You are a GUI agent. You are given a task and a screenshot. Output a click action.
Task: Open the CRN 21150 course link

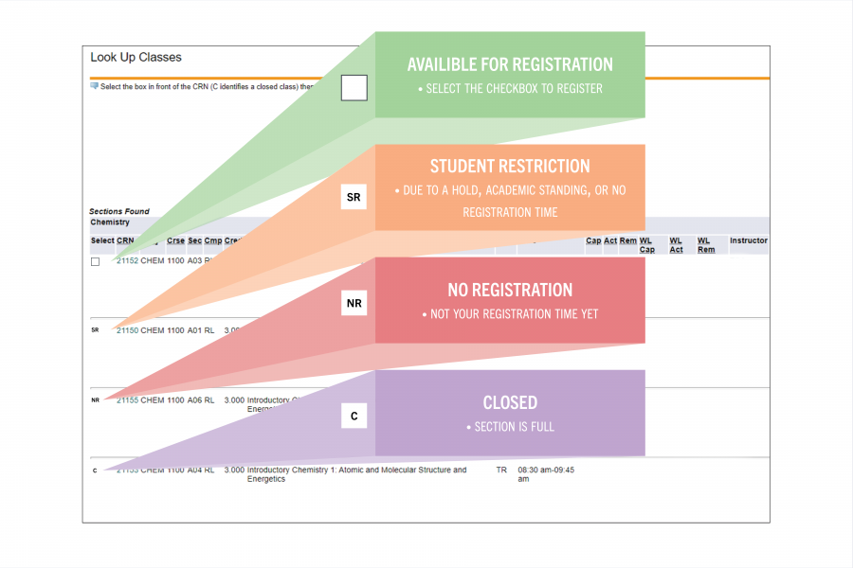click(x=127, y=330)
